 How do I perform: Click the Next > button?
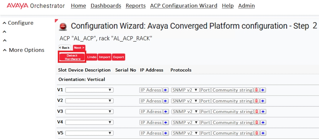click(x=79, y=48)
